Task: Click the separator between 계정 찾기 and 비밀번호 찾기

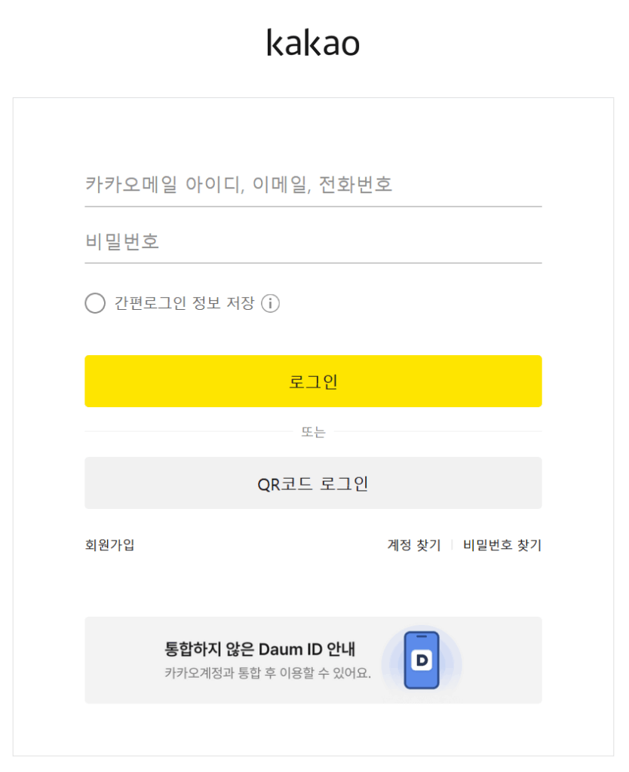Action: point(452,545)
